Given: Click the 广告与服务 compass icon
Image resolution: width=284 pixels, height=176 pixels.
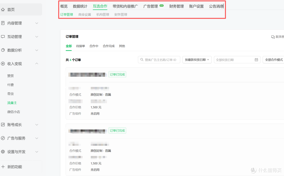Looking at the screenshot, I should (x=3, y=138).
